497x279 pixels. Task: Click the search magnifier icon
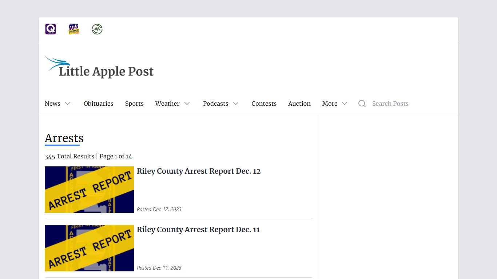[x=362, y=104]
